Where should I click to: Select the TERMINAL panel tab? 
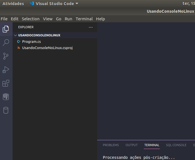[152, 145]
